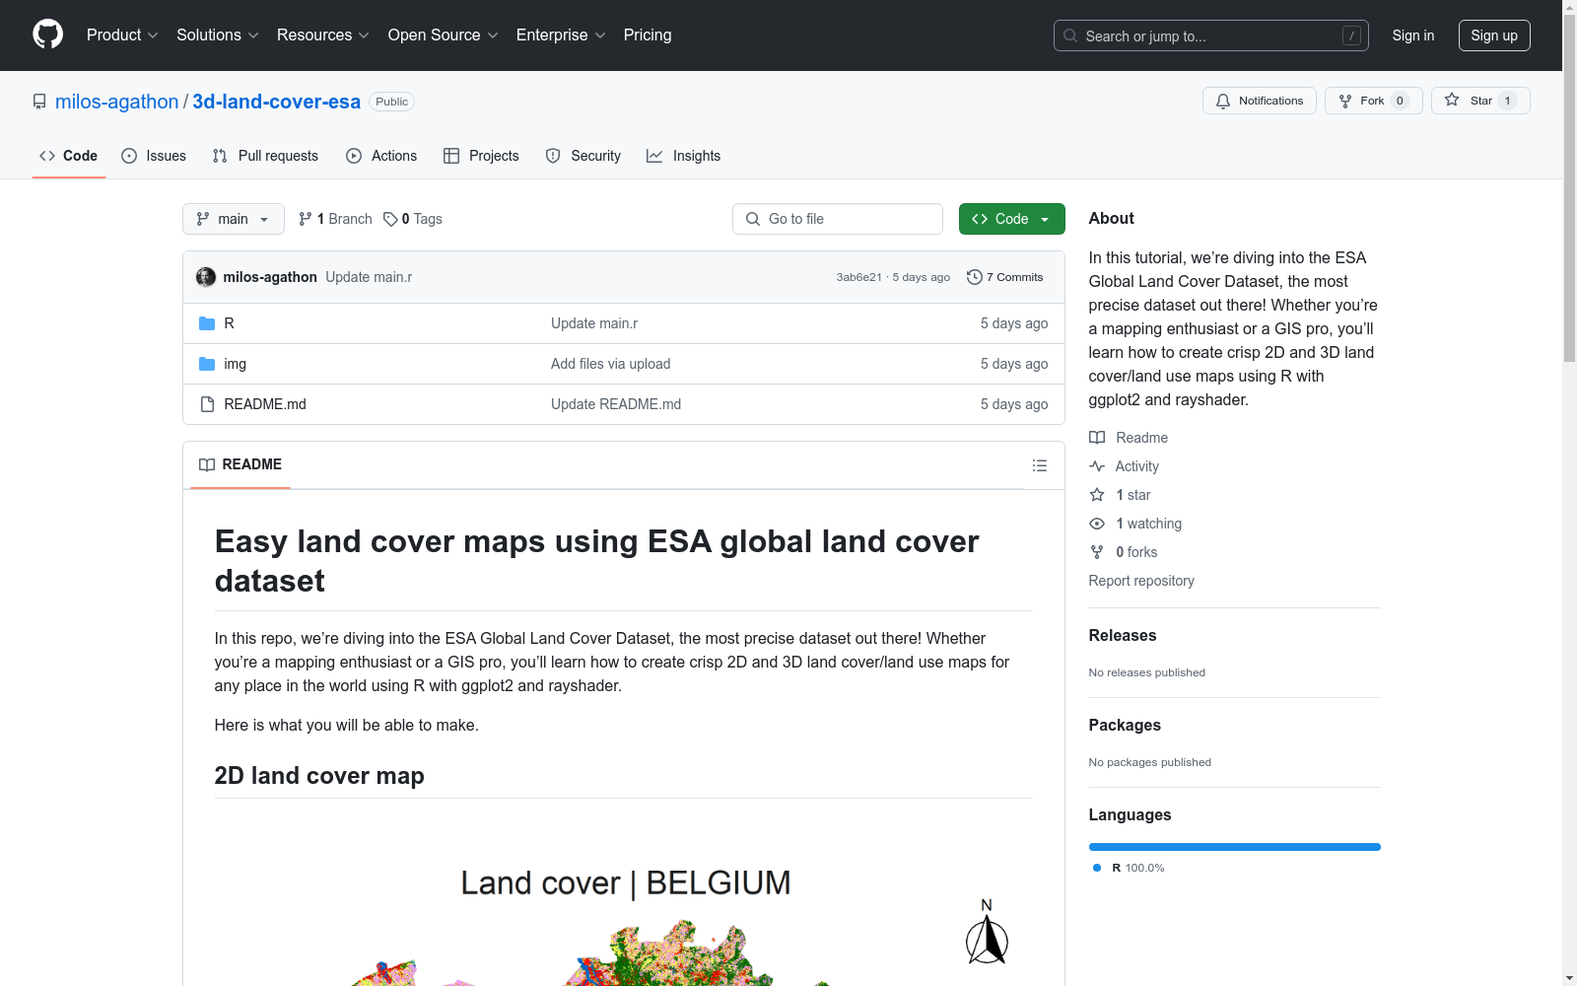Click the Fork icon button

(x=1345, y=101)
